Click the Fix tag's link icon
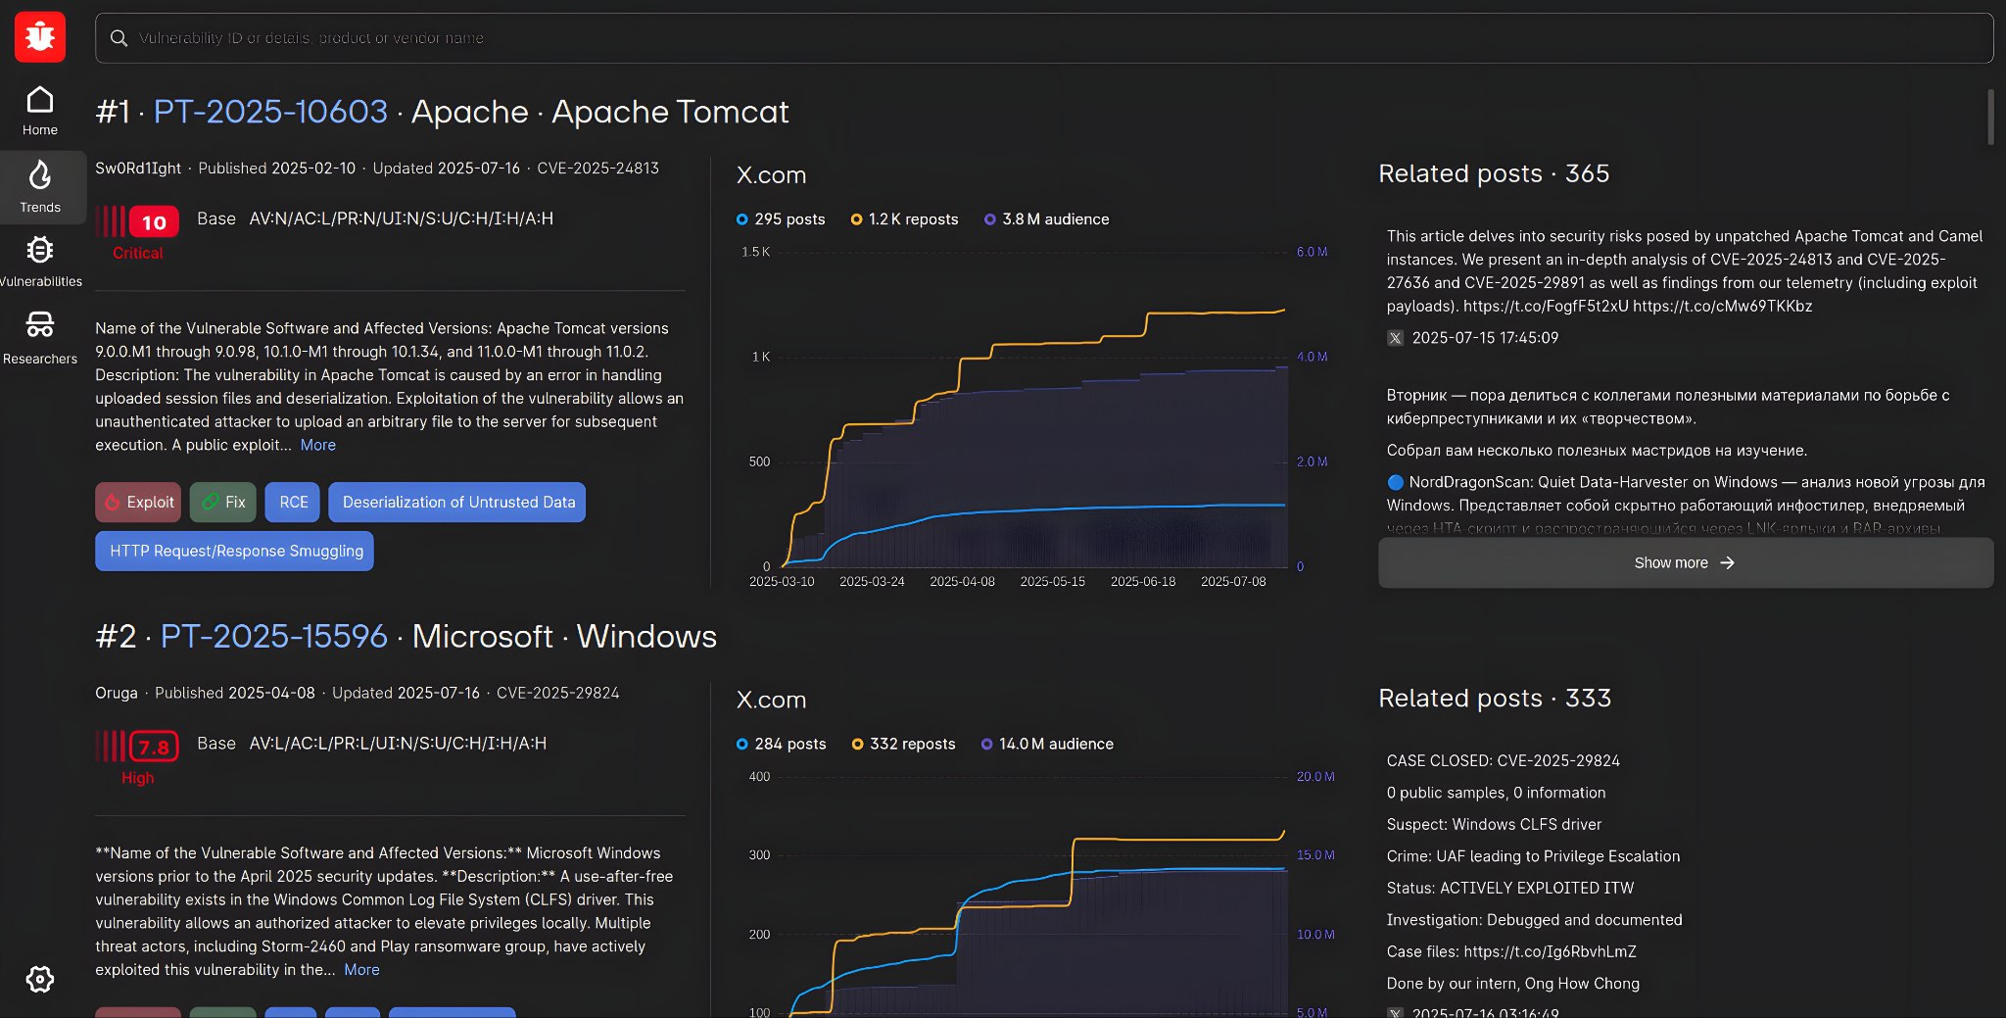The image size is (2006, 1018). pos(210,503)
